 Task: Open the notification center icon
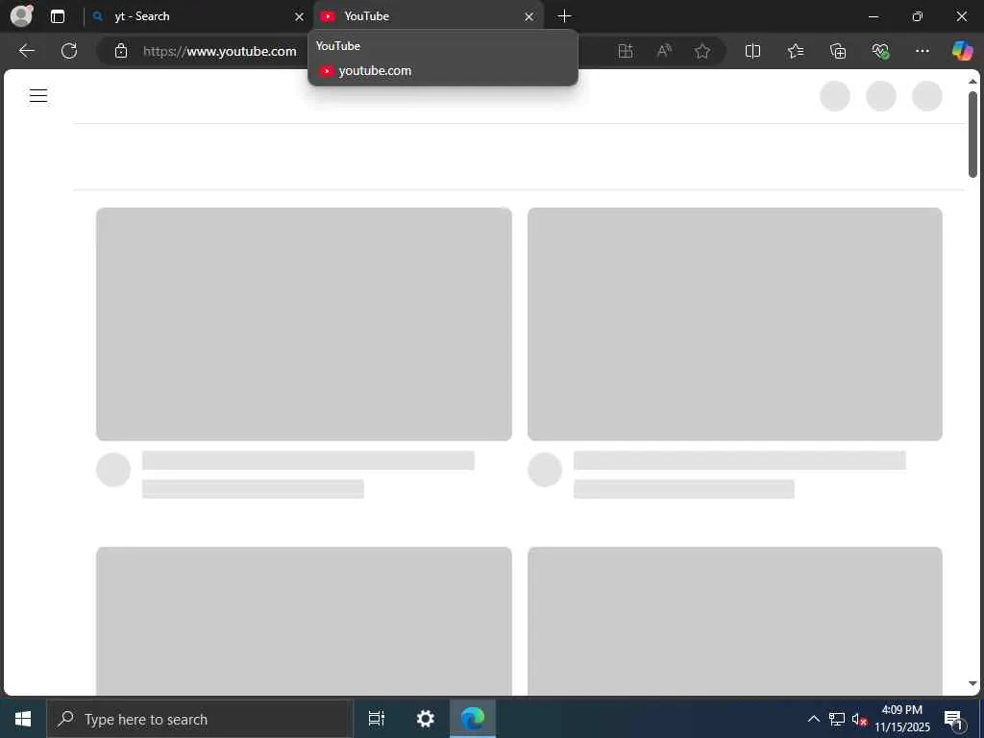pos(954,719)
